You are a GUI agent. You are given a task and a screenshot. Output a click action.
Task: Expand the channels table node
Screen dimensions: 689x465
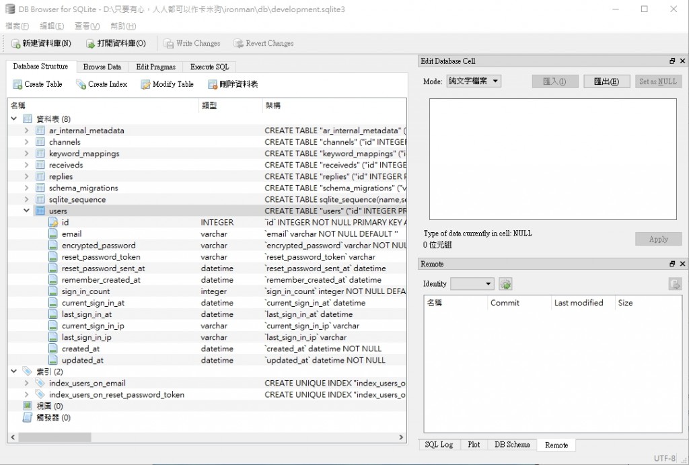click(x=26, y=142)
